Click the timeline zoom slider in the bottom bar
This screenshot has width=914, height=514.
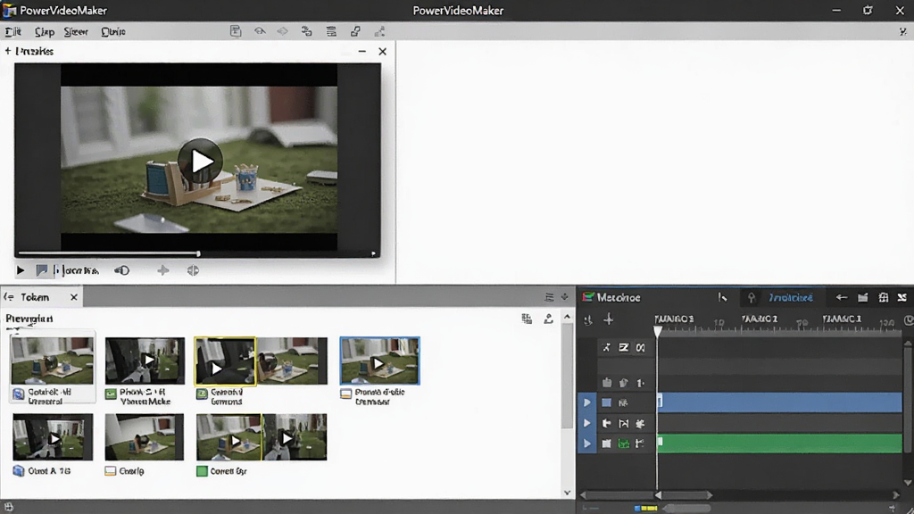click(686, 508)
